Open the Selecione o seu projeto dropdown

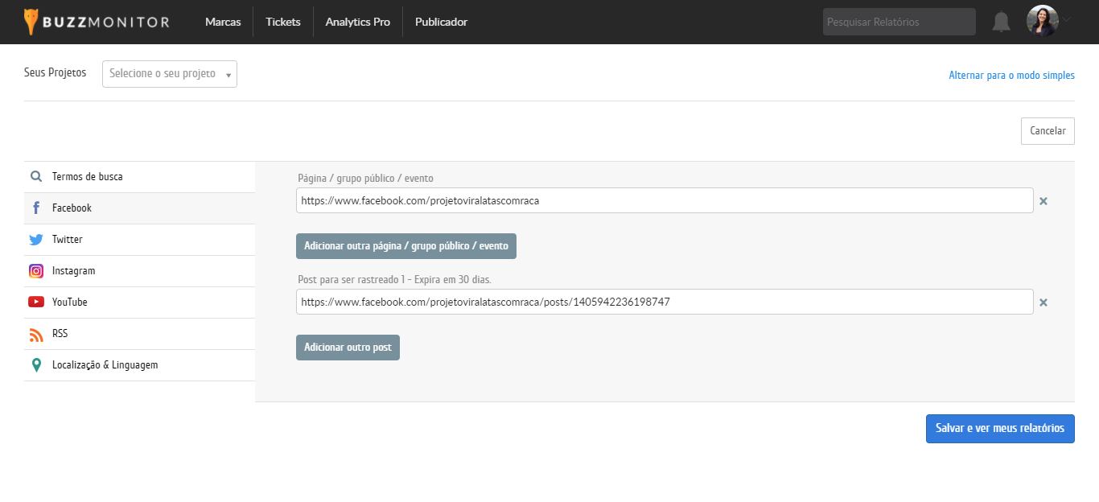pyautogui.click(x=170, y=74)
